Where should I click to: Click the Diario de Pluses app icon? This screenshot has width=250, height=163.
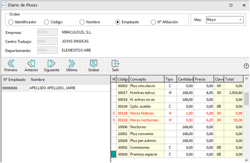point(4,5)
